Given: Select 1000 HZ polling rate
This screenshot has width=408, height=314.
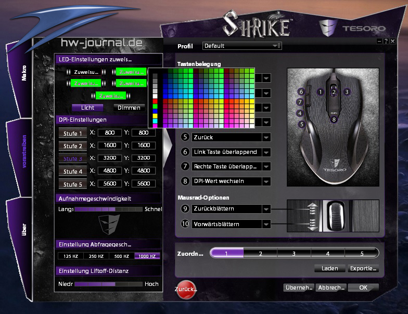Looking at the screenshot, I should [x=147, y=256].
